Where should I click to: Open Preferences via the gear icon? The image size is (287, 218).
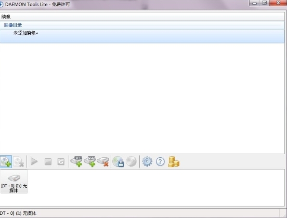147,161
